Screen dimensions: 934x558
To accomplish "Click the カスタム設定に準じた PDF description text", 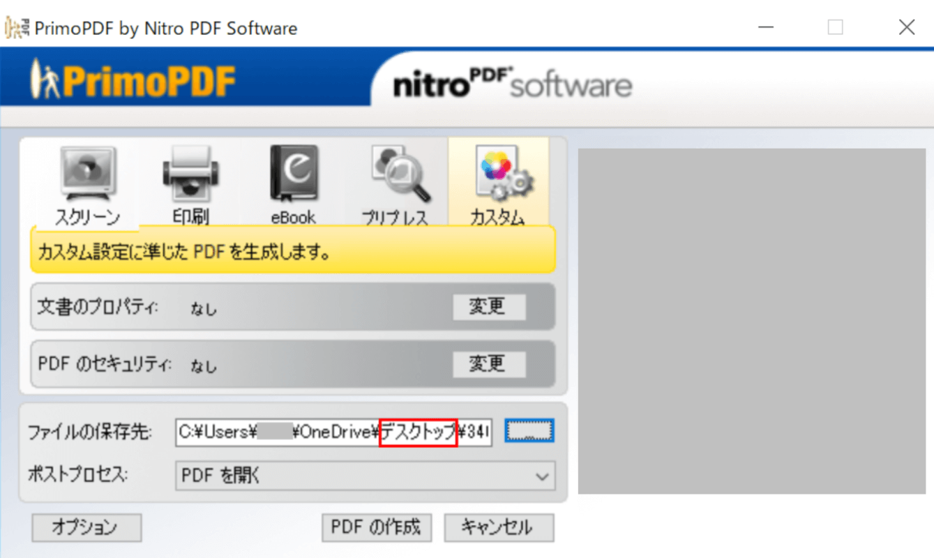I will click(183, 252).
